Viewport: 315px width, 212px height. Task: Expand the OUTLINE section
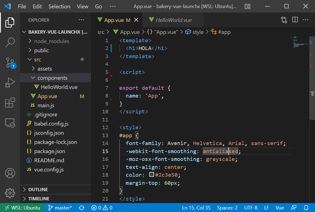tap(56, 189)
